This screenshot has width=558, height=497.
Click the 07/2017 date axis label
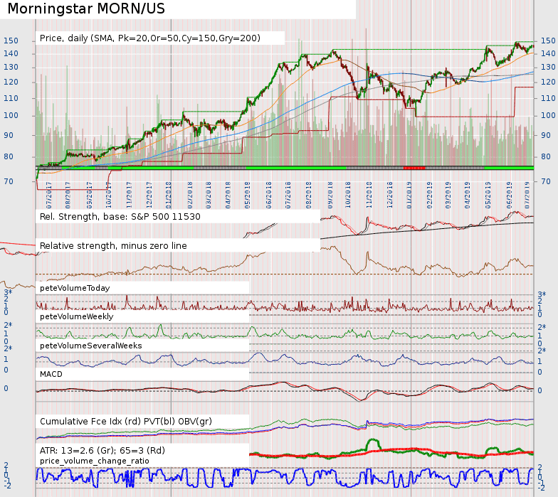[49, 195]
